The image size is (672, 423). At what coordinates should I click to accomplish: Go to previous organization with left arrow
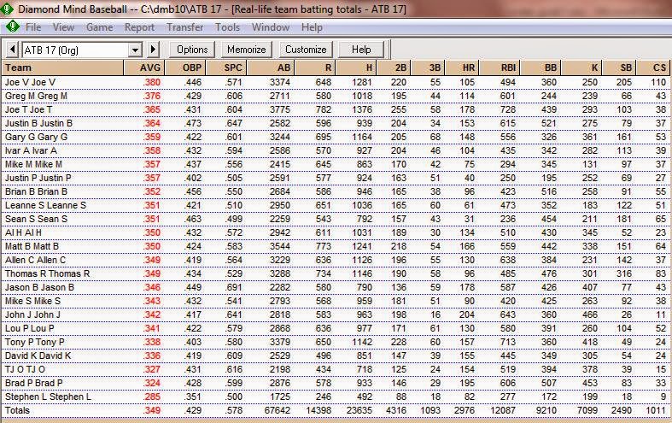click(13, 50)
